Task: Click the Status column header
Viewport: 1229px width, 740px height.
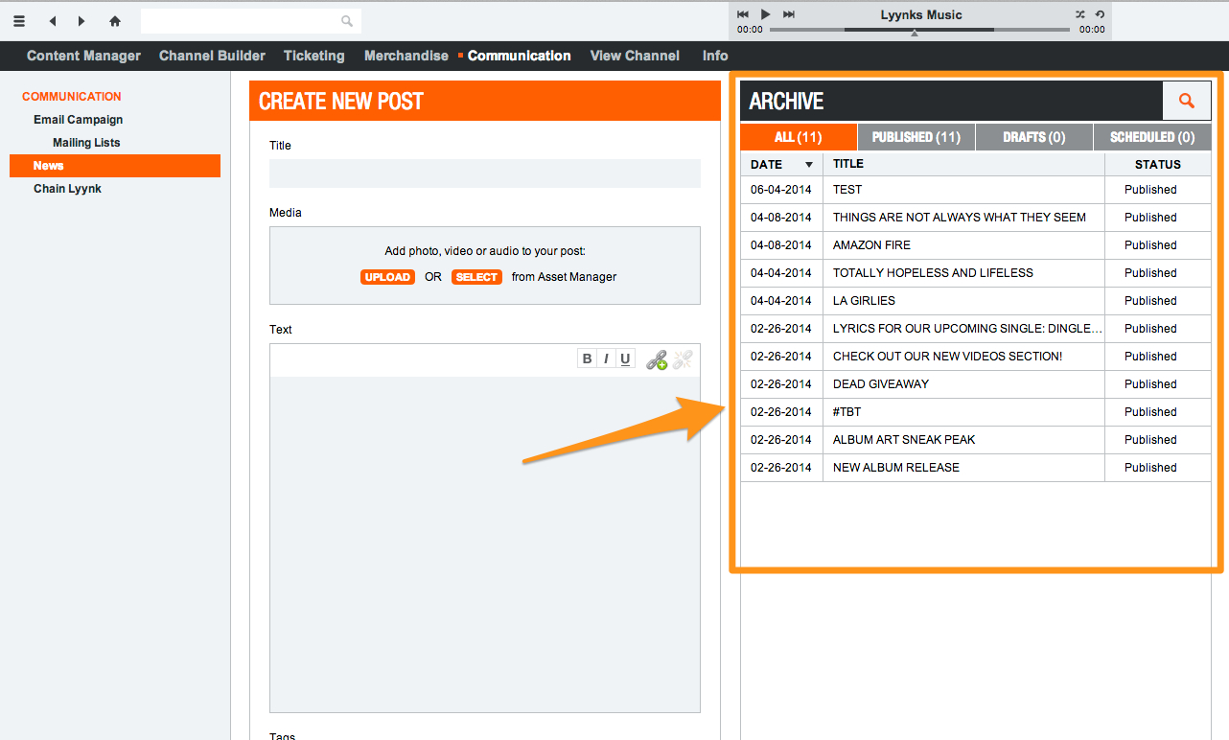Action: [1158, 164]
